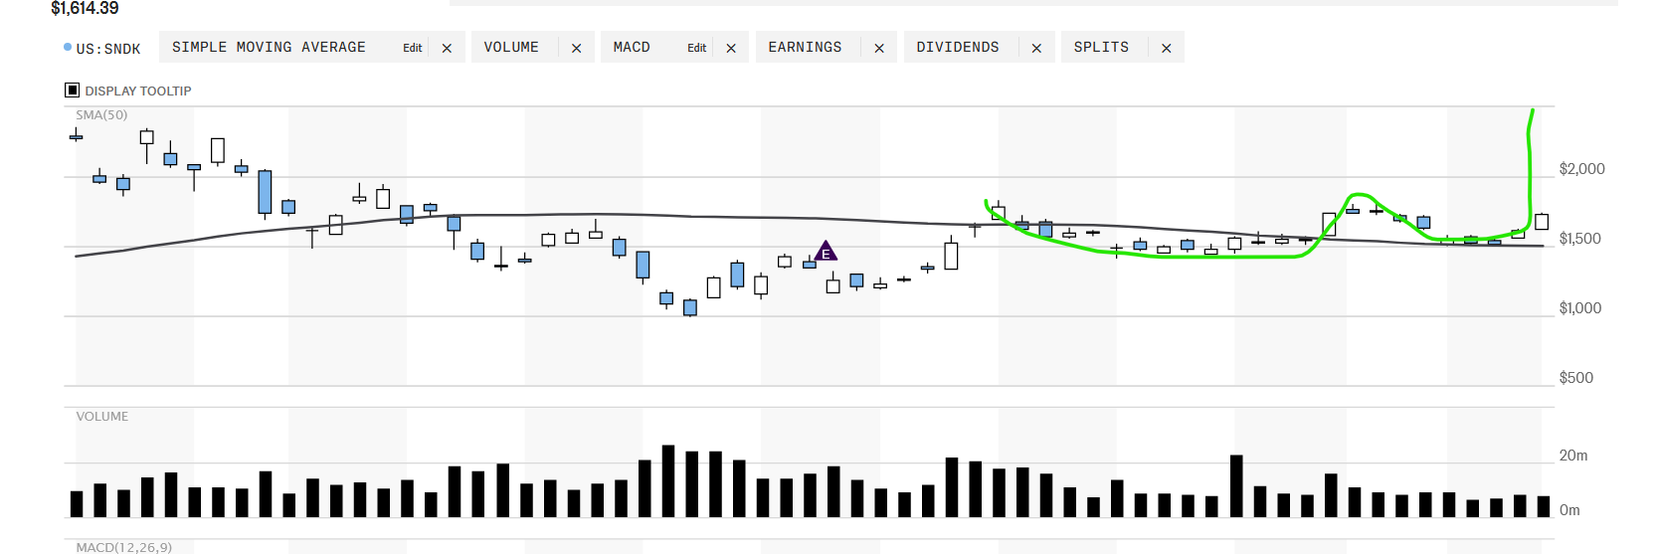Close the MACD indicator chip
1658x554 pixels.
tap(731, 48)
